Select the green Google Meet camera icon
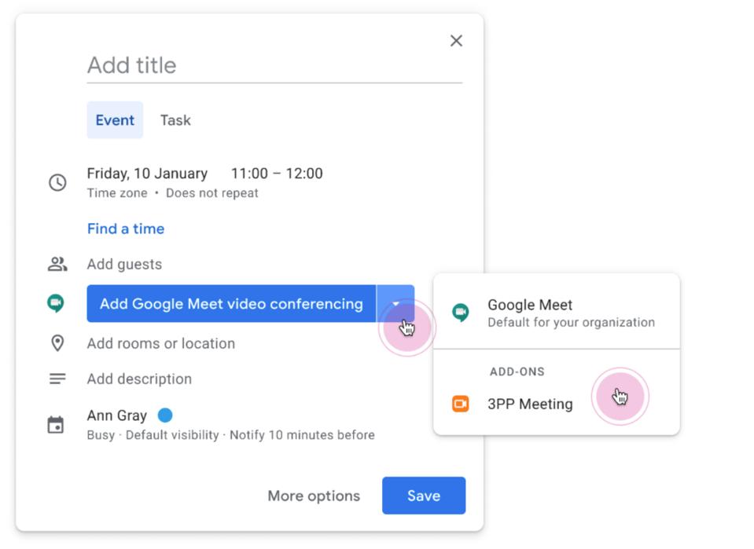The width and height of the screenshot is (754, 549). click(56, 303)
